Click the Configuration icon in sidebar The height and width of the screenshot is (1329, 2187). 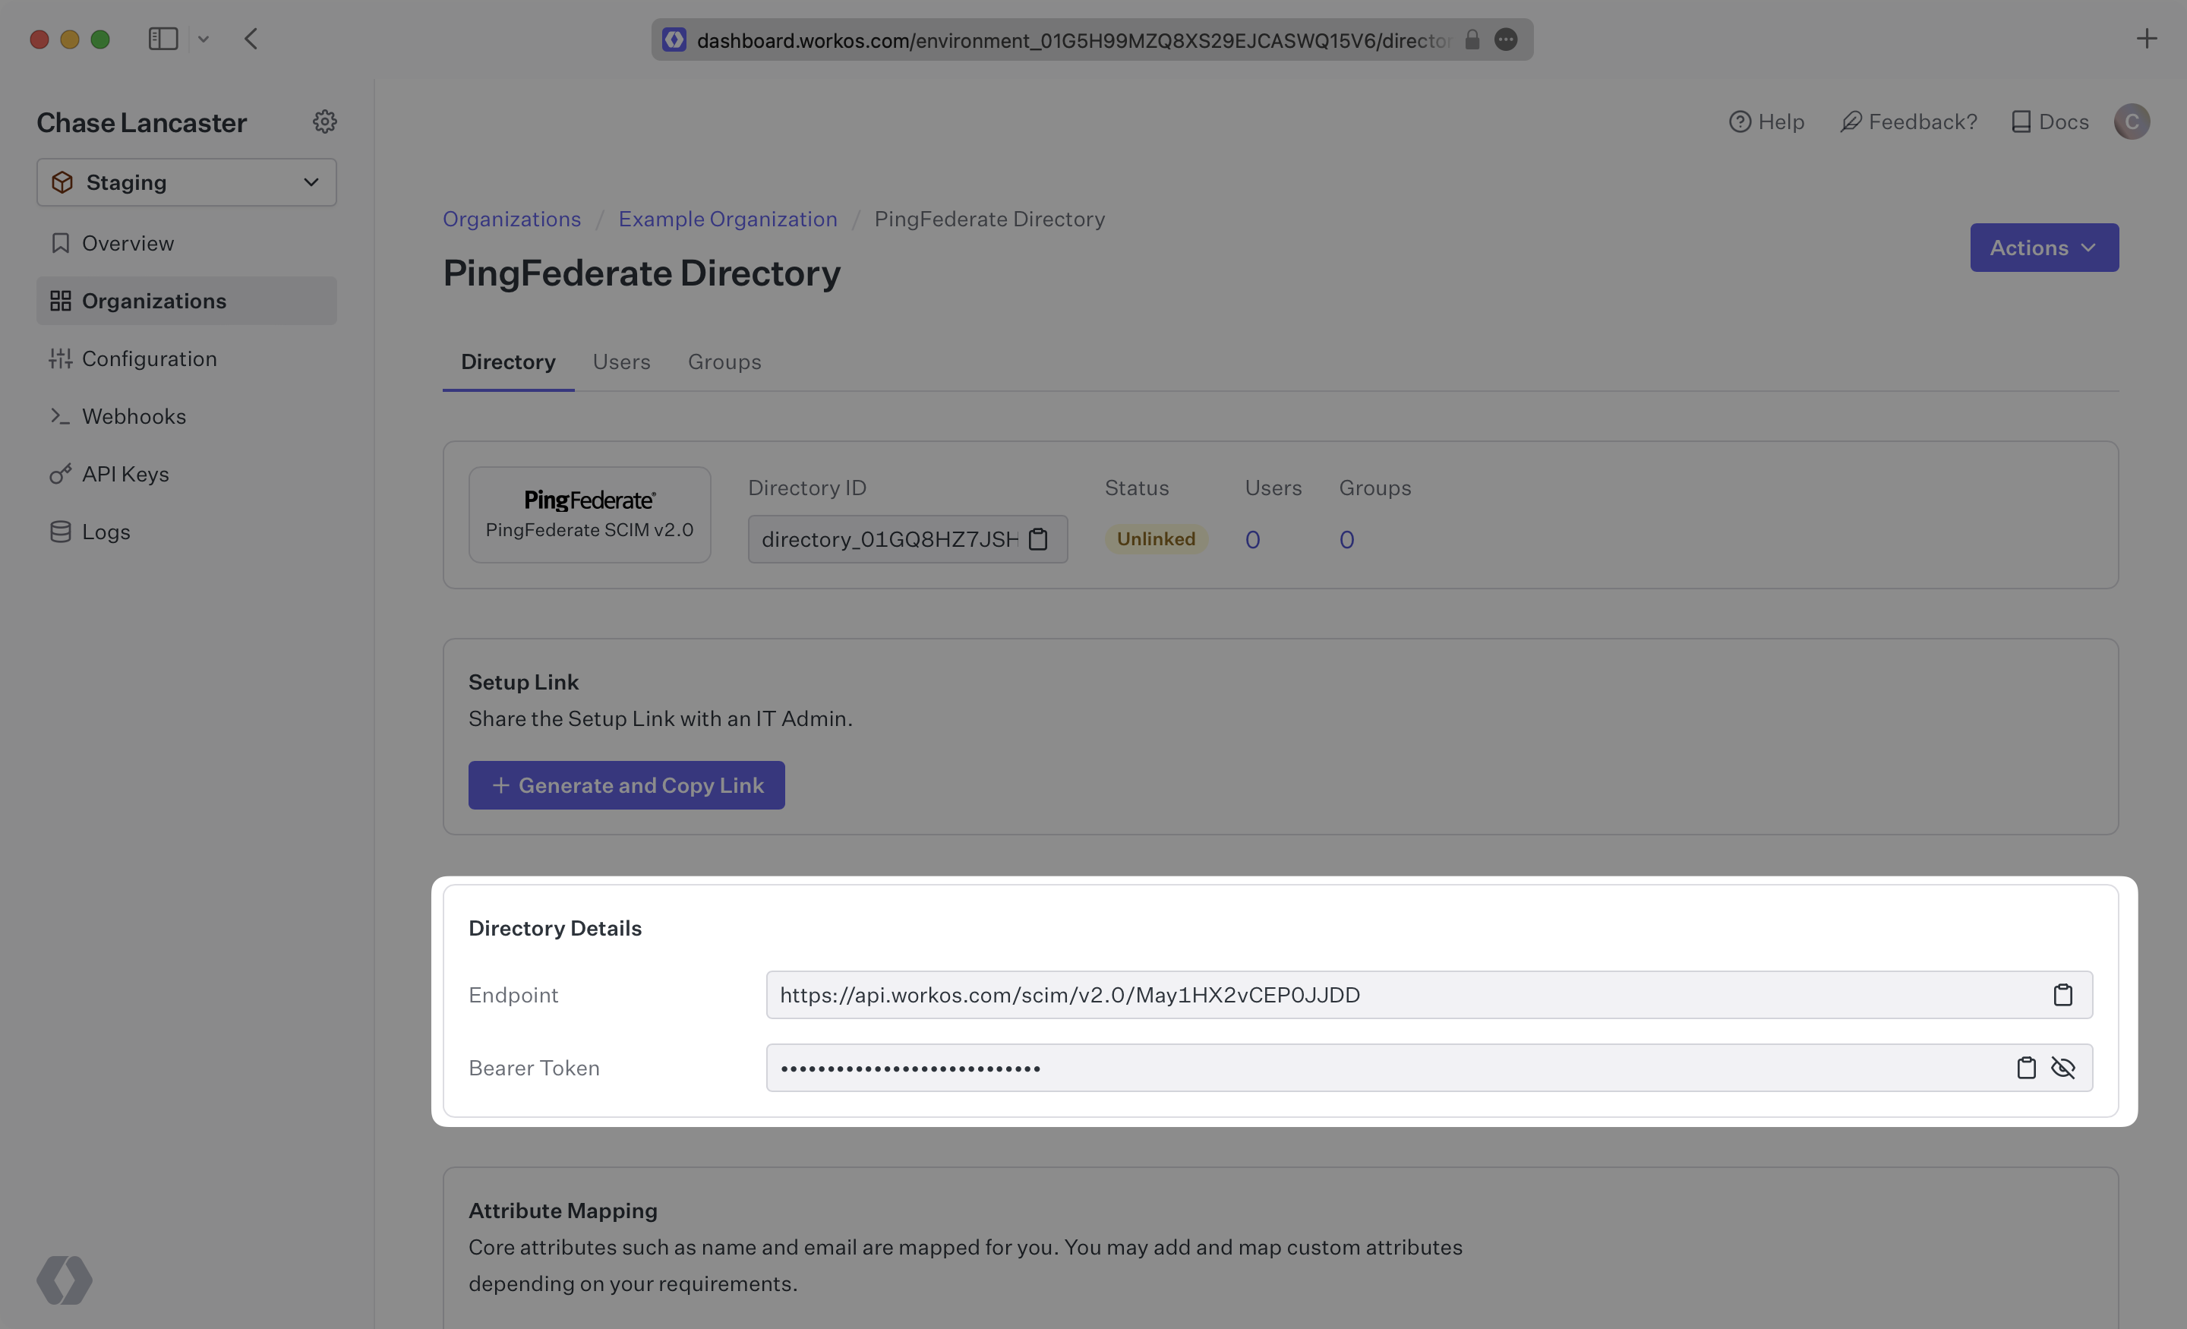point(59,358)
